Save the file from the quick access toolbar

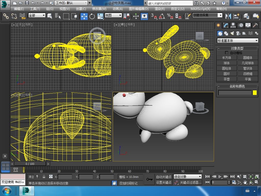(x=27, y=3)
